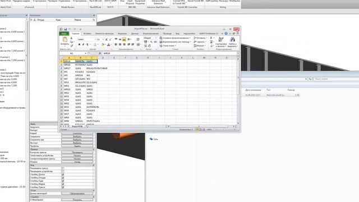Click the Underline formatting icon in Excel
This screenshot has width=359, height=202.
coord(88,44)
